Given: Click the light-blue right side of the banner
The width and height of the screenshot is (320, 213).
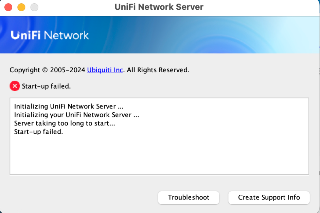Looking at the screenshot, I should [x=286, y=35].
